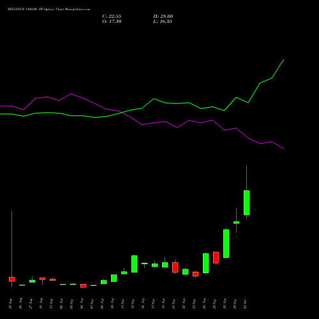Select the high value H: 28.00
The image size is (319, 319).
pos(163,17)
